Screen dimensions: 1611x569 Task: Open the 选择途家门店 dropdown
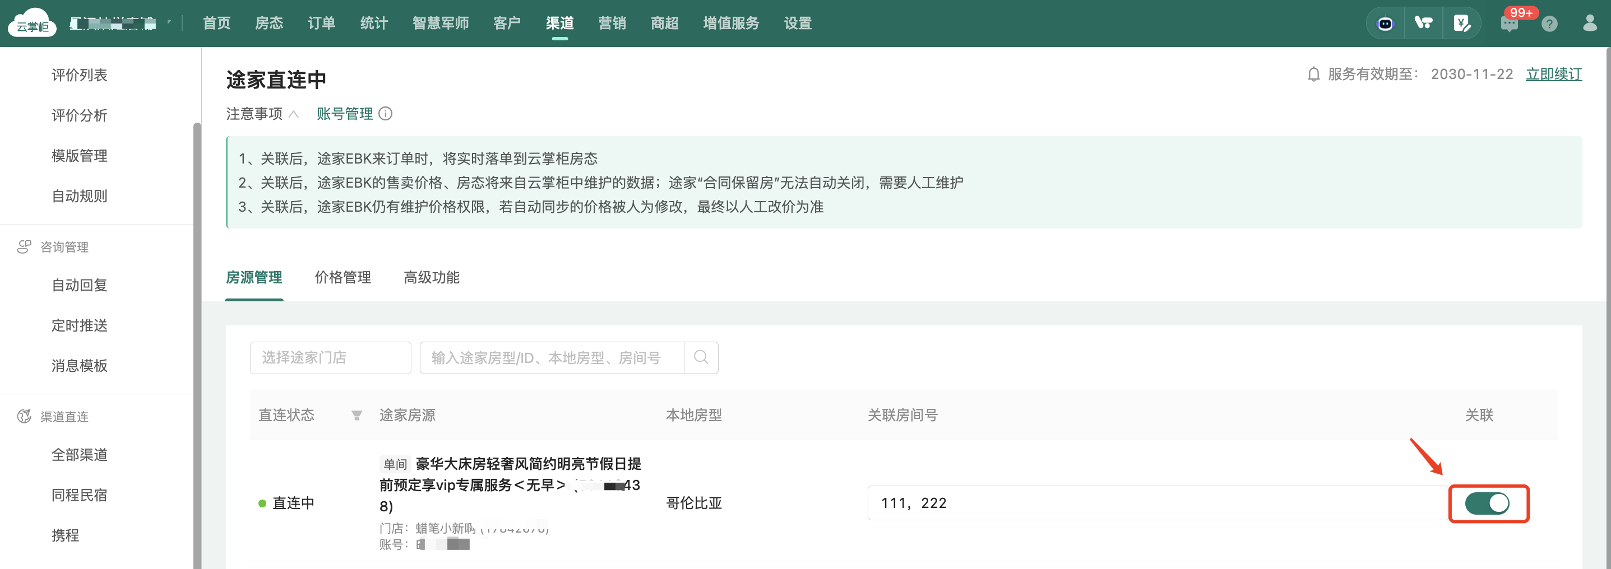click(x=330, y=357)
